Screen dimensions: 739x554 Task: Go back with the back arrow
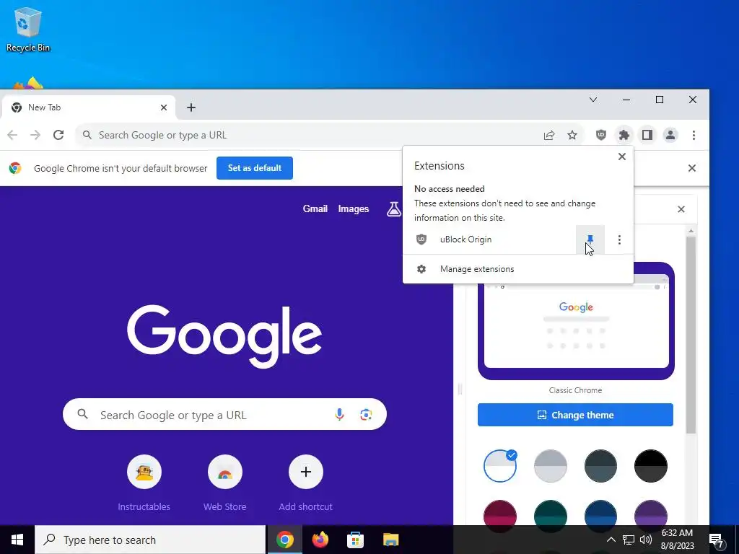tap(12, 135)
